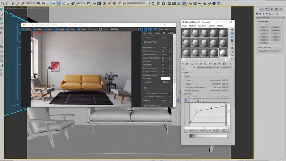286x161 pixels.
Task: Click the Undo arrow in the main toolbar
Action: point(3,4)
